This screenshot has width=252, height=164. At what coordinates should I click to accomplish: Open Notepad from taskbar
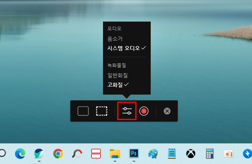172,154
